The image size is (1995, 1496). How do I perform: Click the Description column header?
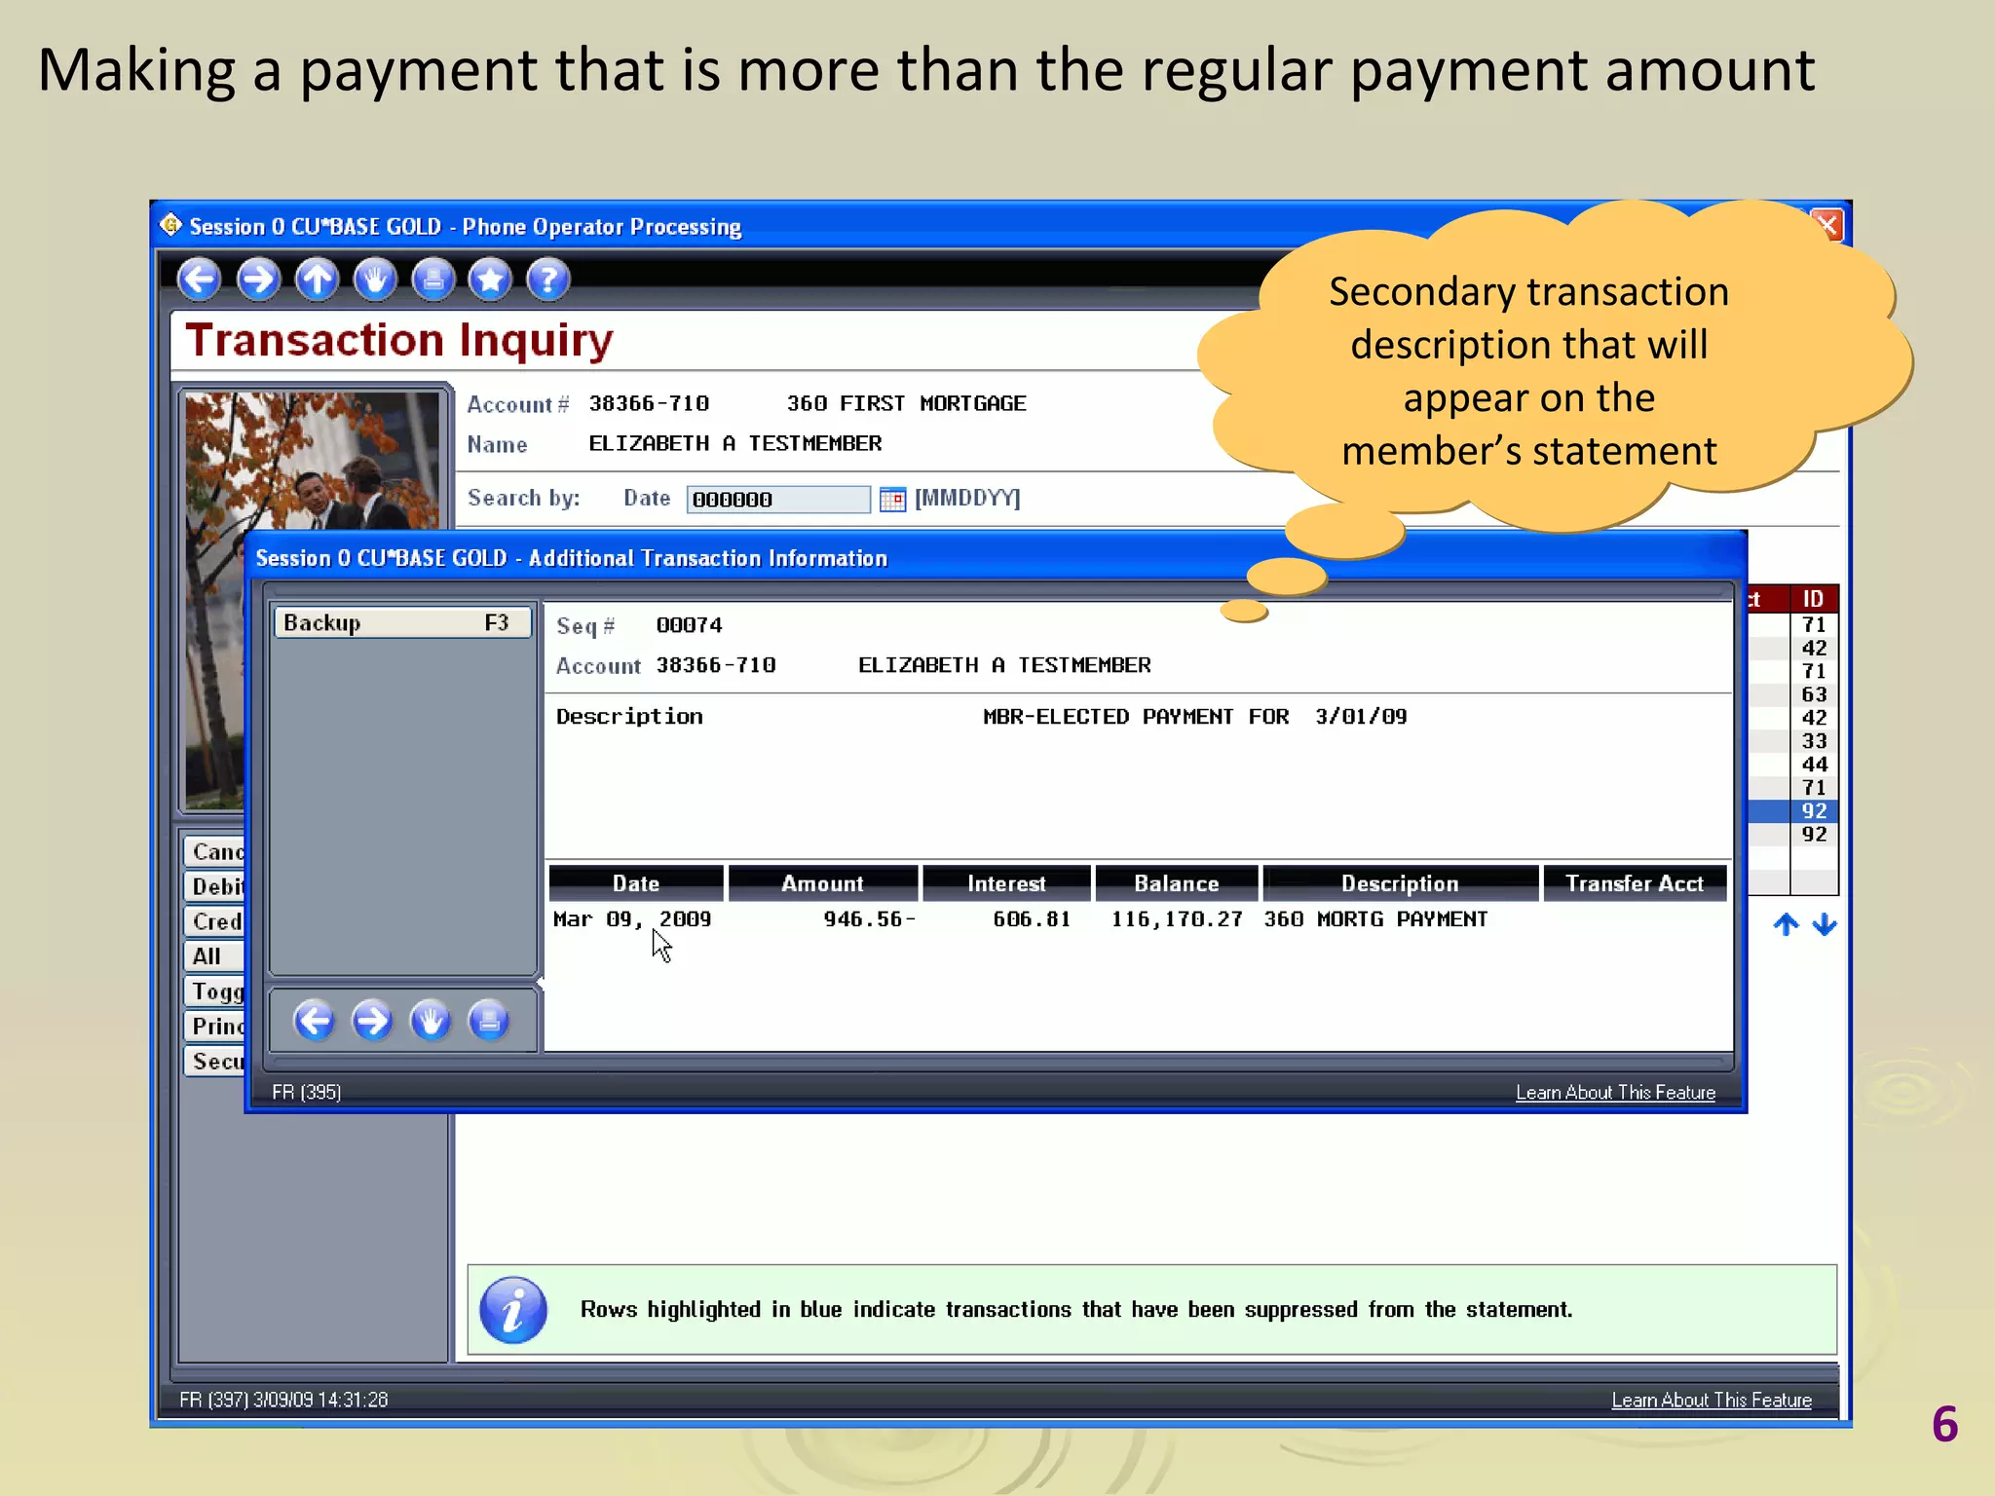[x=1400, y=883]
